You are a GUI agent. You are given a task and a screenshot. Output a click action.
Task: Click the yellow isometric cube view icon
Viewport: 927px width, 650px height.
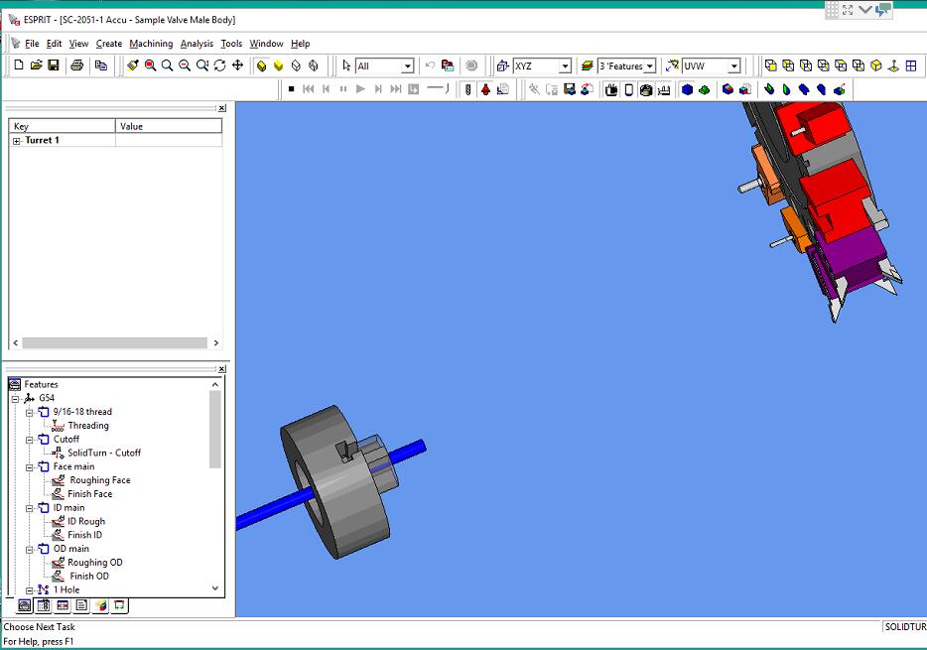(876, 65)
